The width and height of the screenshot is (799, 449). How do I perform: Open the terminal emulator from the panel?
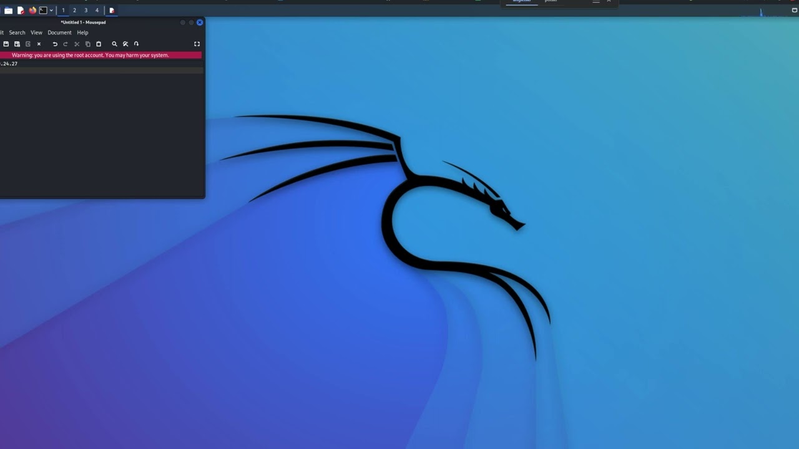coord(43,11)
